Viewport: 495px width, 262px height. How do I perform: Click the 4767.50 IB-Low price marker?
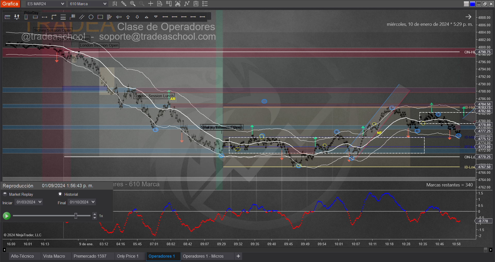pos(484,167)
